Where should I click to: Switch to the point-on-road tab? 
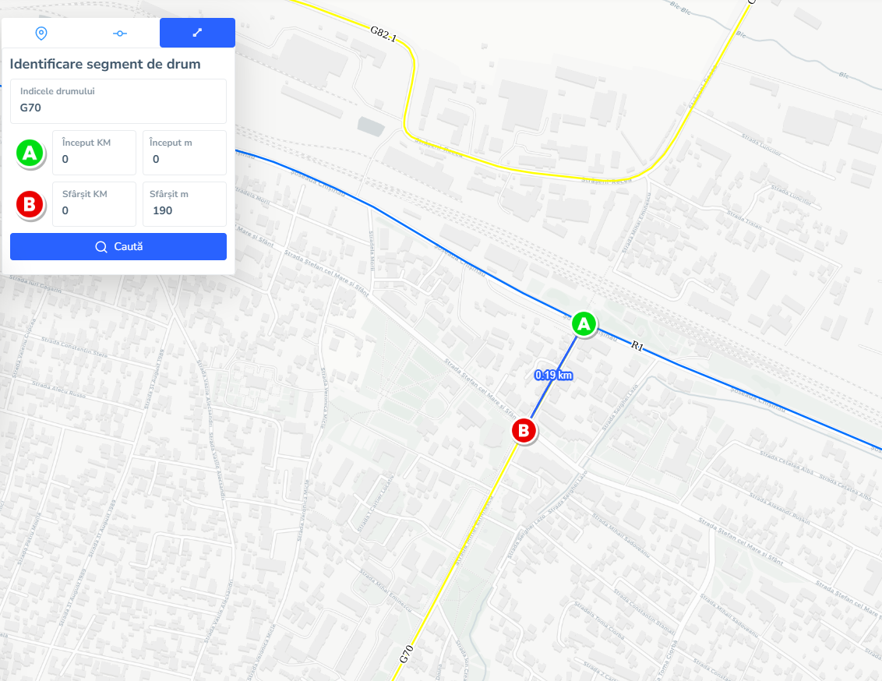pos(120,34)
